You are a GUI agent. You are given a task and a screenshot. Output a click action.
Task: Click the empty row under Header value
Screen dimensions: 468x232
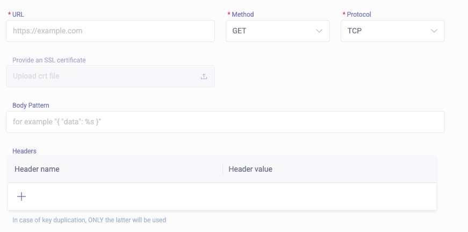[x=329, y=196]
